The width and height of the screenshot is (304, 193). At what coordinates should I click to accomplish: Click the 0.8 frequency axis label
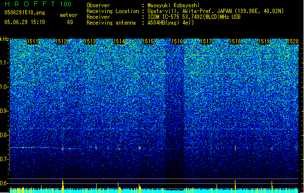pyautogui.click(x=4, y=135)
